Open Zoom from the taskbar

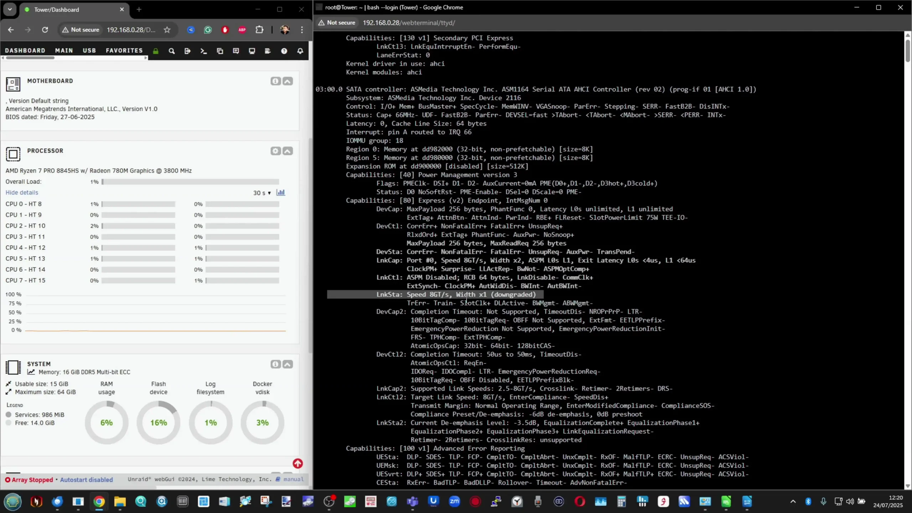454,502
